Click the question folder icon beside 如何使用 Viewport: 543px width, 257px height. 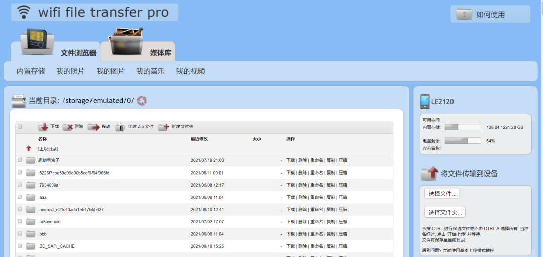(x=464, y=14)
